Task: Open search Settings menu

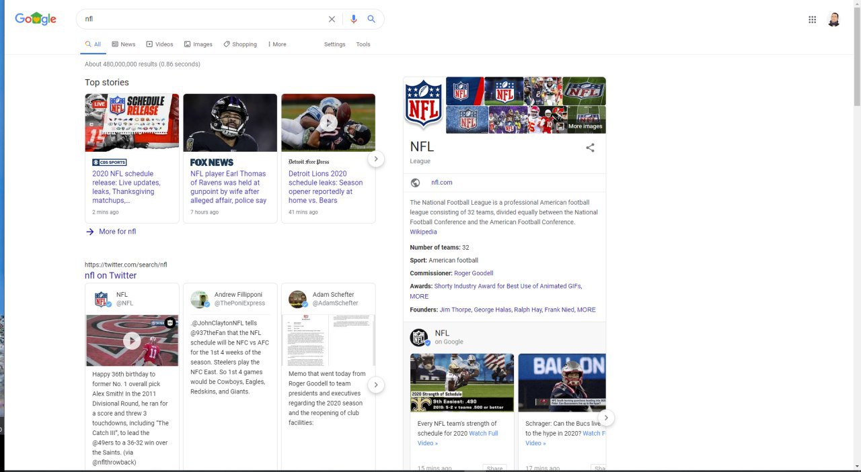Action: 334,44
